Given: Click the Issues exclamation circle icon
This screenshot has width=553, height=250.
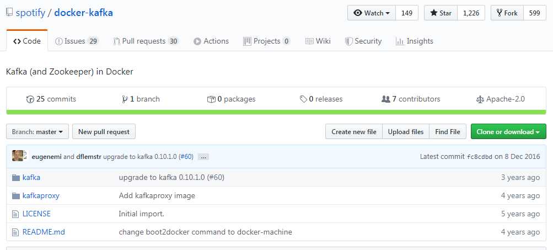Looking at the screenshot, I should (x=59, y=41).
